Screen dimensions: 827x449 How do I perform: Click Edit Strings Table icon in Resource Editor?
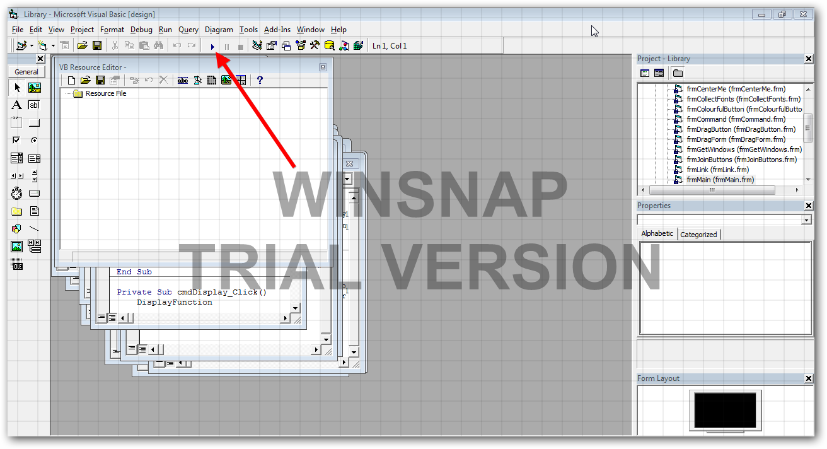click(183, 80)
